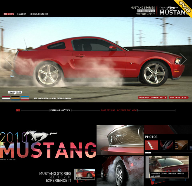Click the Continue Drive button
Screen dimensions: 192x186
pyautogui.click(x=179, y=98)
